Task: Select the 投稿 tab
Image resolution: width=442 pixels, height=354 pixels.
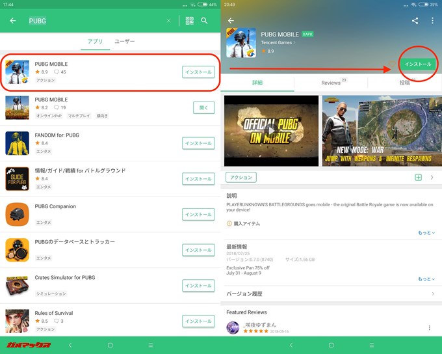Action: click(x=404, y=83)
